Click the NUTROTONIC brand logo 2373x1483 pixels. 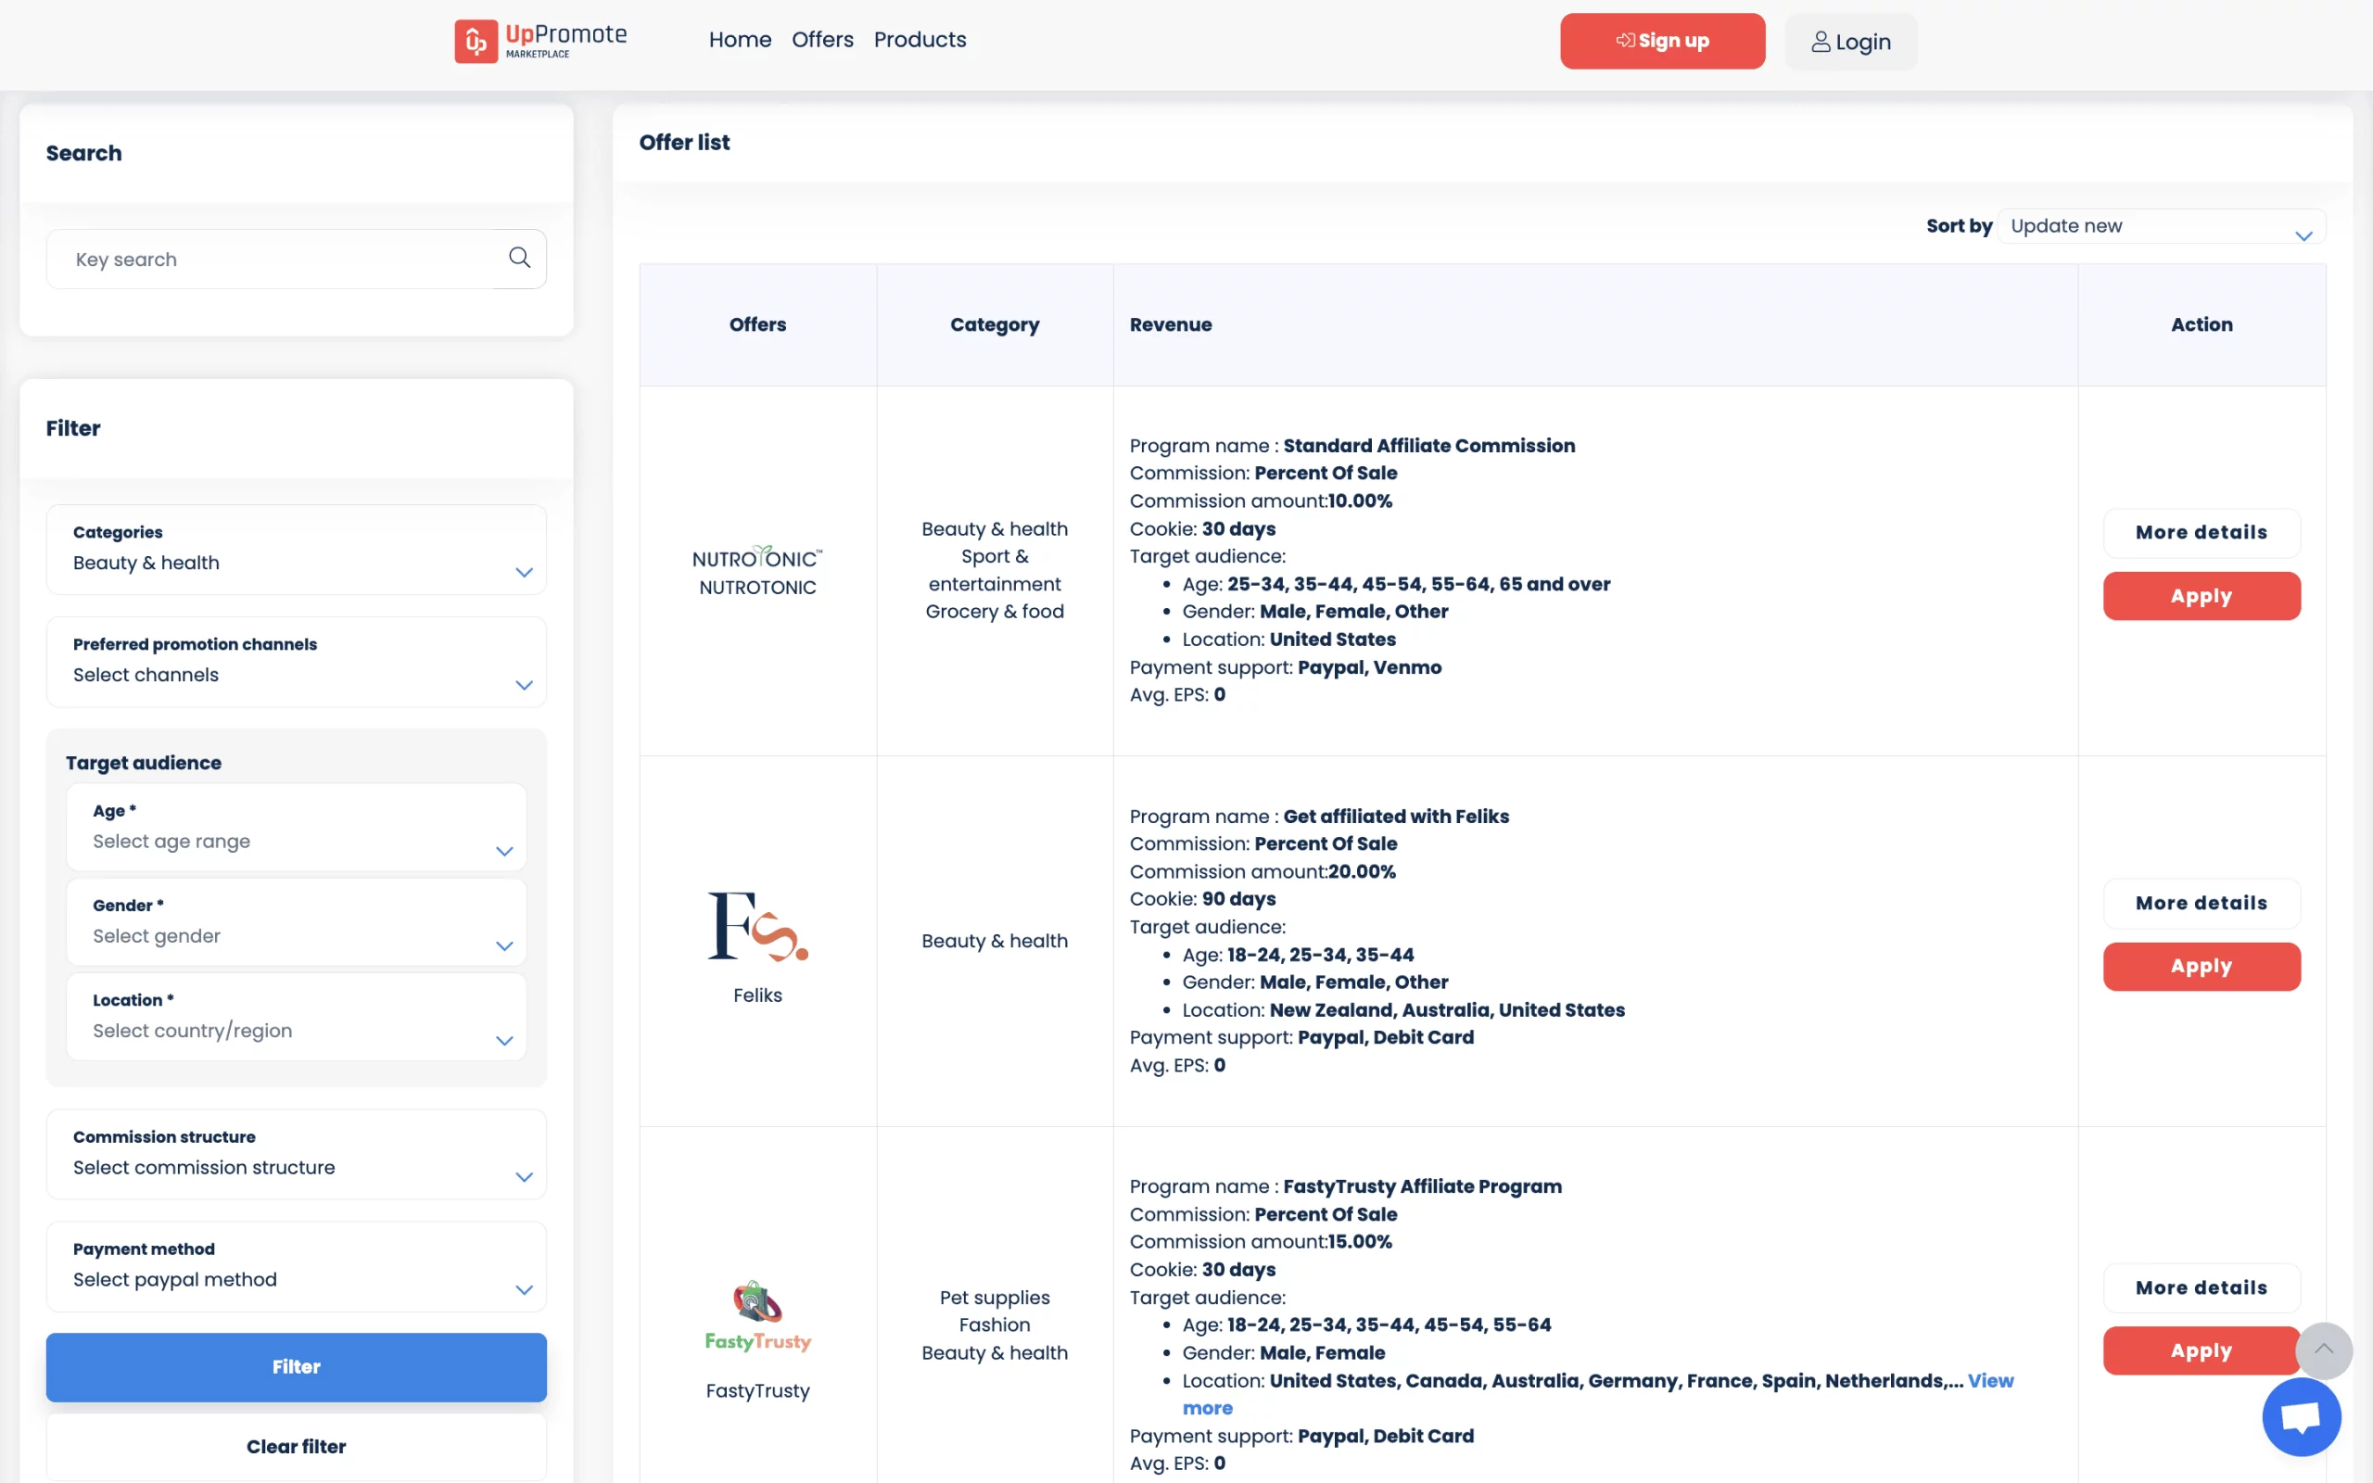click(x=757, y=557)
